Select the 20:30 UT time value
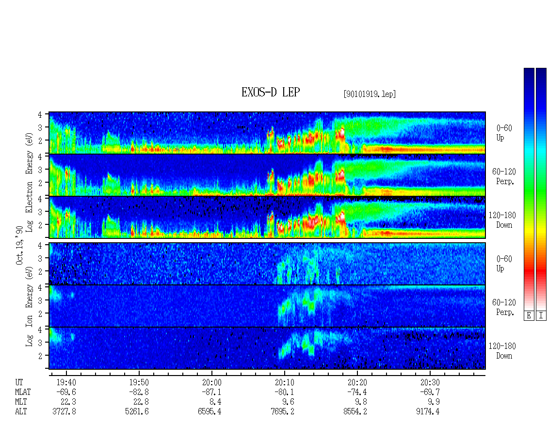This screenshot has height=424, width=548. tap(430, 382)
